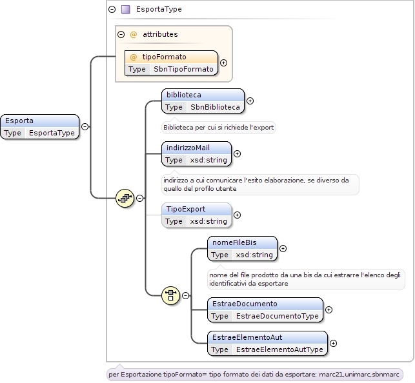Viewport: 415px width, 383px height.
Task: Expand the EstraeElementoAut element
Action: (333, 344)
